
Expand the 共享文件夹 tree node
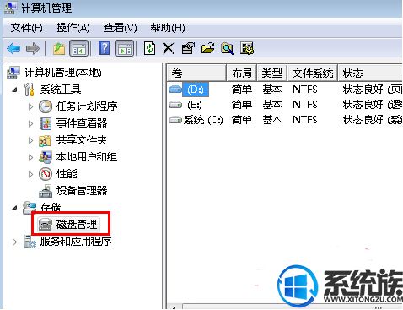point(30,140)
